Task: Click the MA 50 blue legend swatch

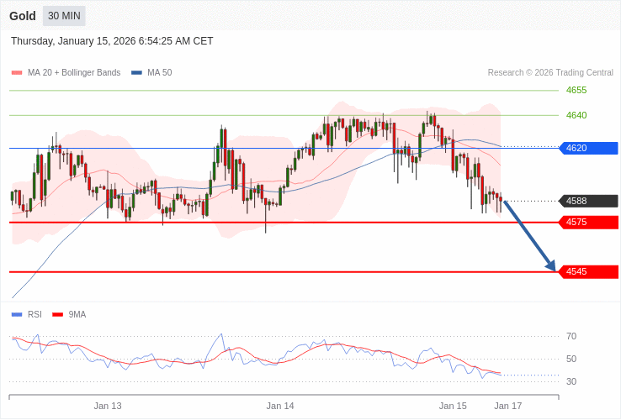Action: pos(136,73)
